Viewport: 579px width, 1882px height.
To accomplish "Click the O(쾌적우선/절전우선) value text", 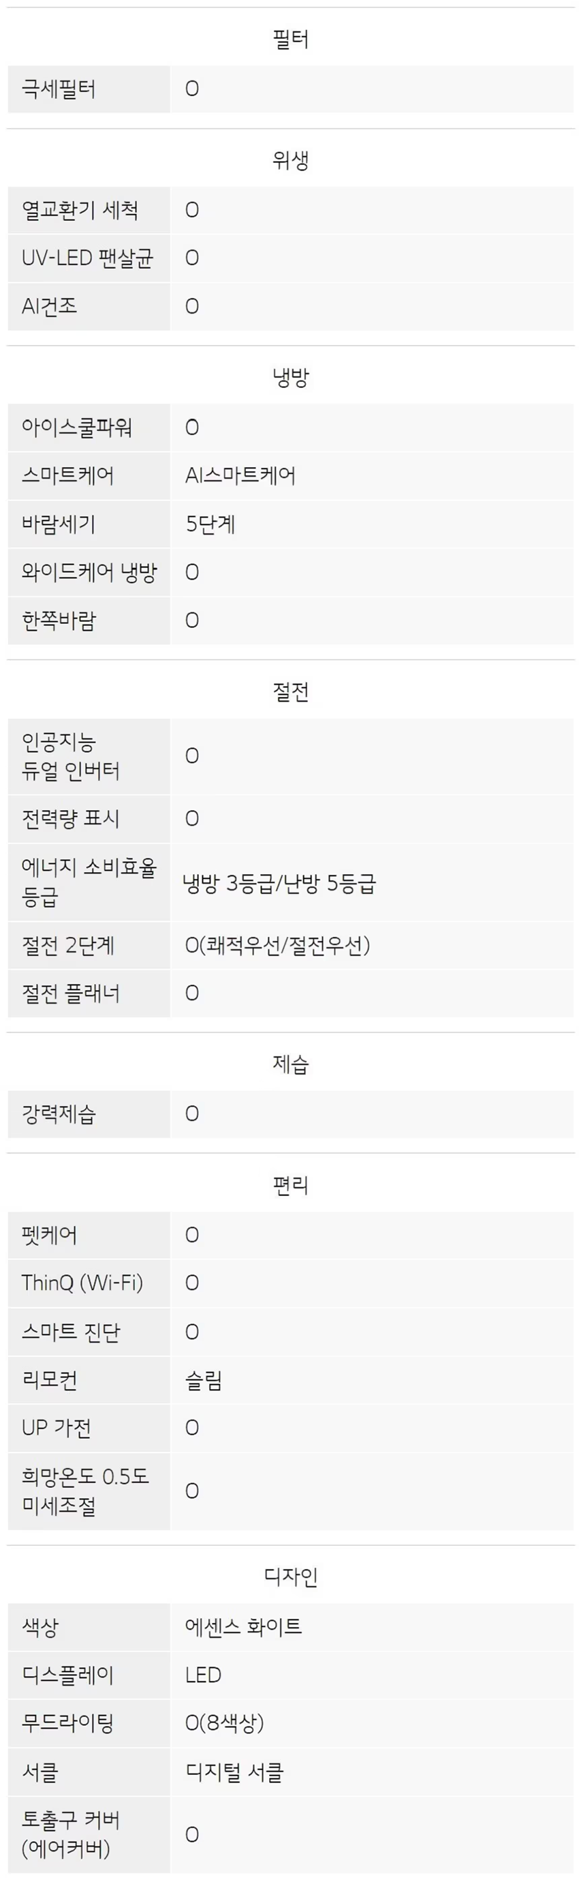I will [x=277, y=945].
